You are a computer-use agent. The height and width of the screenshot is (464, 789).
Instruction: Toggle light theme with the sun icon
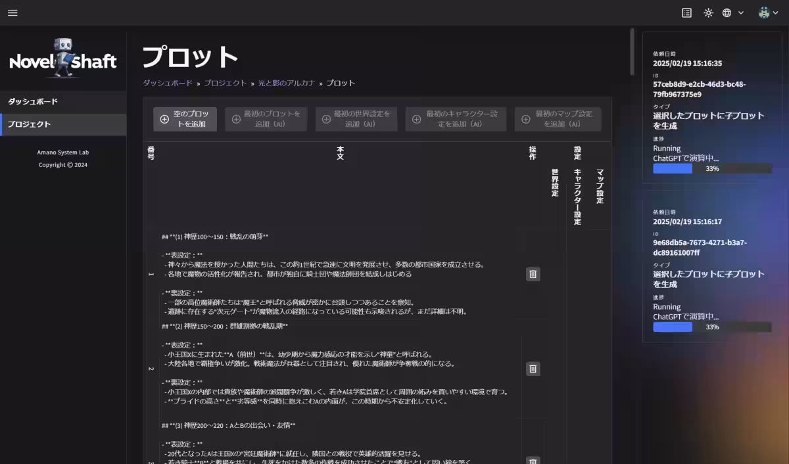pos(707,12)
